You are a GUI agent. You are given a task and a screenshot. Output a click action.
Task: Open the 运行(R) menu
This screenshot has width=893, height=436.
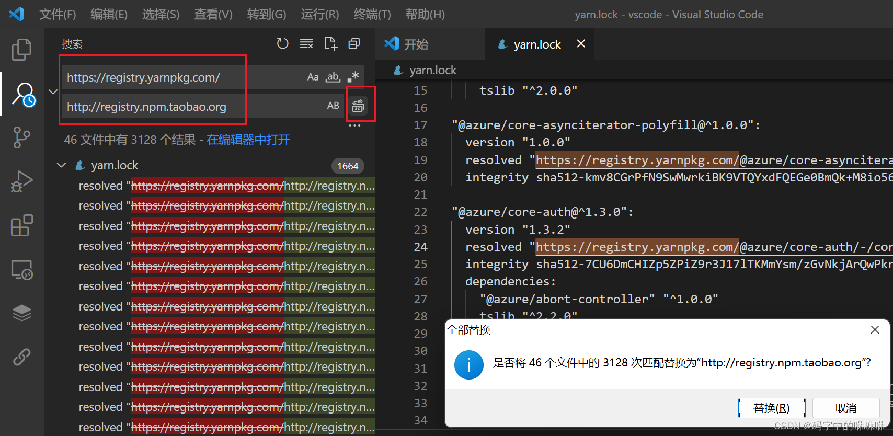pos(320,14)
